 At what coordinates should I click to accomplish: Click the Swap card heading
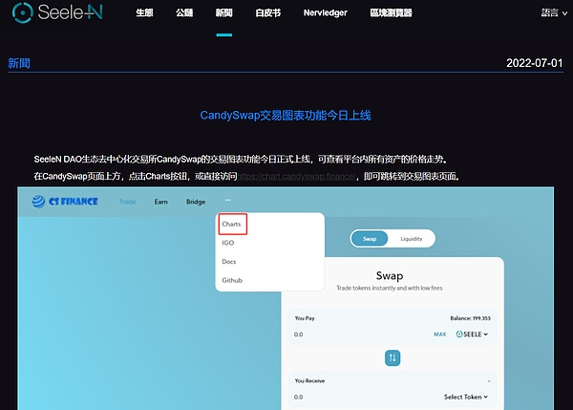click(x=390, y=275)
